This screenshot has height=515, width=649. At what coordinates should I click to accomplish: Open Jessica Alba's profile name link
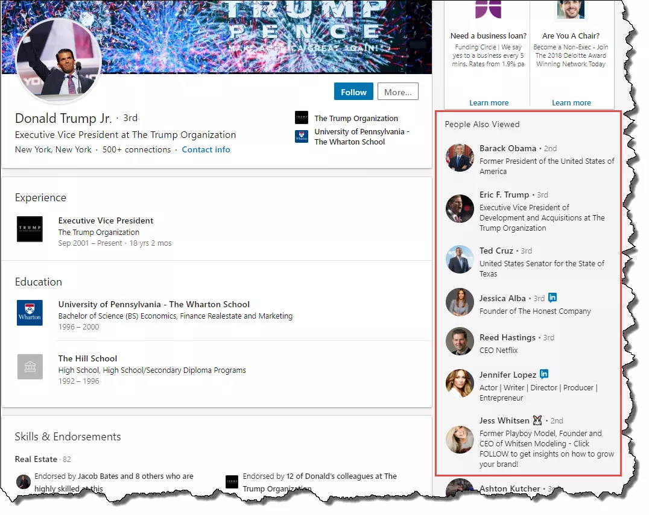502,298
